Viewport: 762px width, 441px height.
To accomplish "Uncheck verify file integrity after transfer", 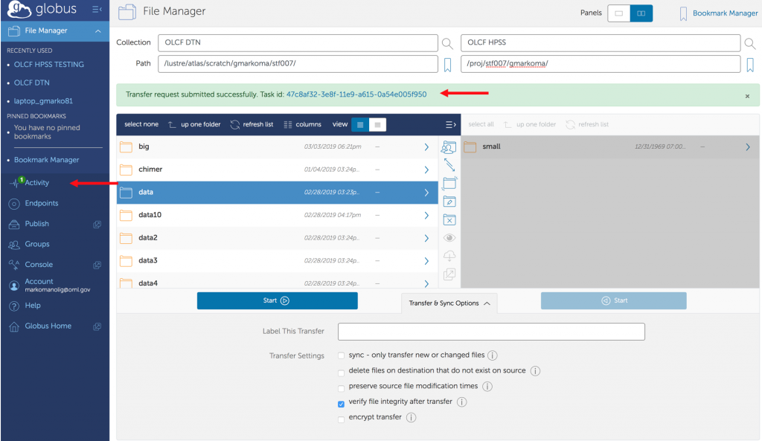I will (342, 403).
